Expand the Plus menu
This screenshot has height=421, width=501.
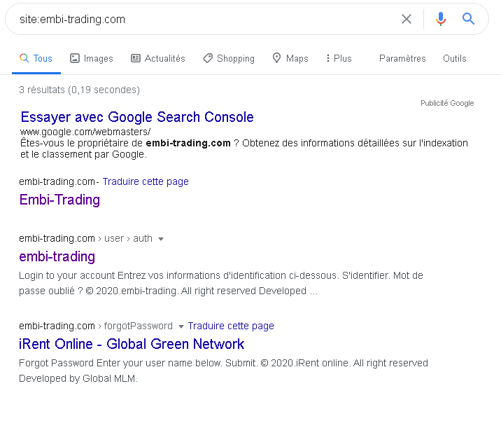[339, 59]
